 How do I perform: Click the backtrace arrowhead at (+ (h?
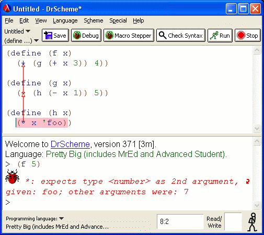[23, 94]
